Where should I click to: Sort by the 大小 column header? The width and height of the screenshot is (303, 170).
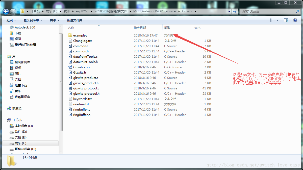[x=197, y=28]
